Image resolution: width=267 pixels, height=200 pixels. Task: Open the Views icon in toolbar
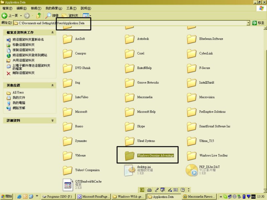pyautogui.click(x=86, y=16)
